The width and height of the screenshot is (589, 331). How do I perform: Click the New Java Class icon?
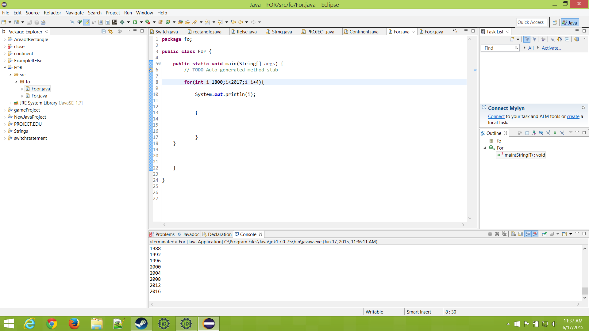coord(167,22)
